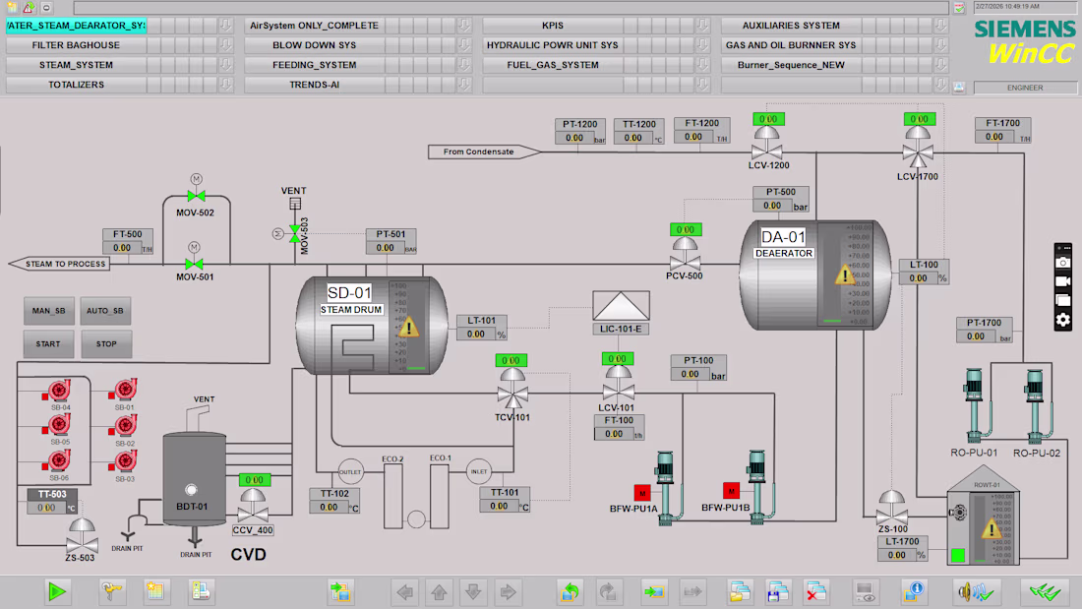Click the horn alarm acknowledge icon
The image size is (1082, 609).
coord(975,591)
